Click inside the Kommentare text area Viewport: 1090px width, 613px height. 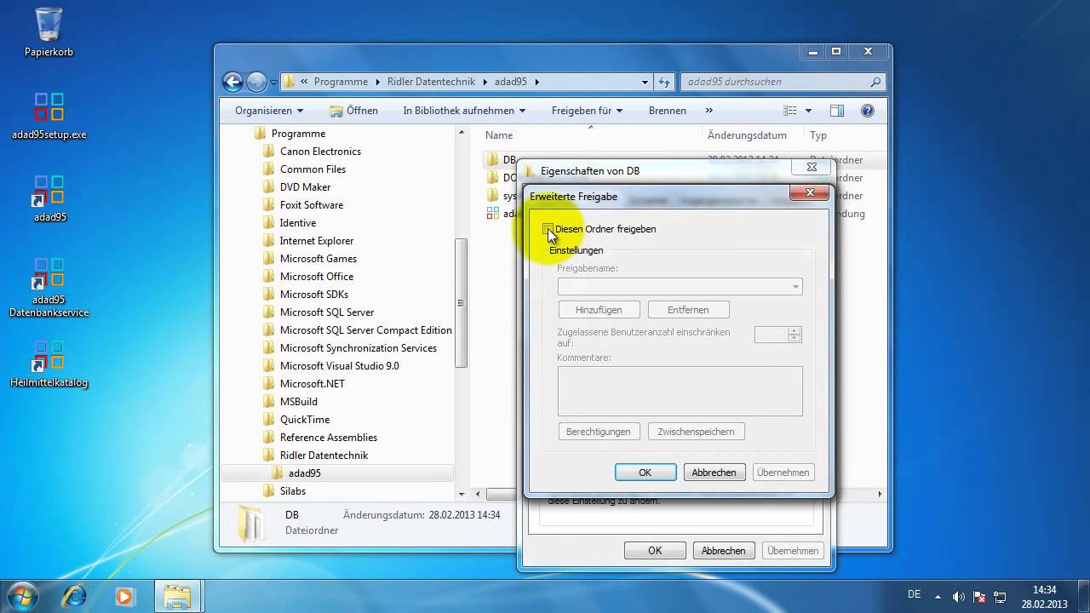pos(680,390)
